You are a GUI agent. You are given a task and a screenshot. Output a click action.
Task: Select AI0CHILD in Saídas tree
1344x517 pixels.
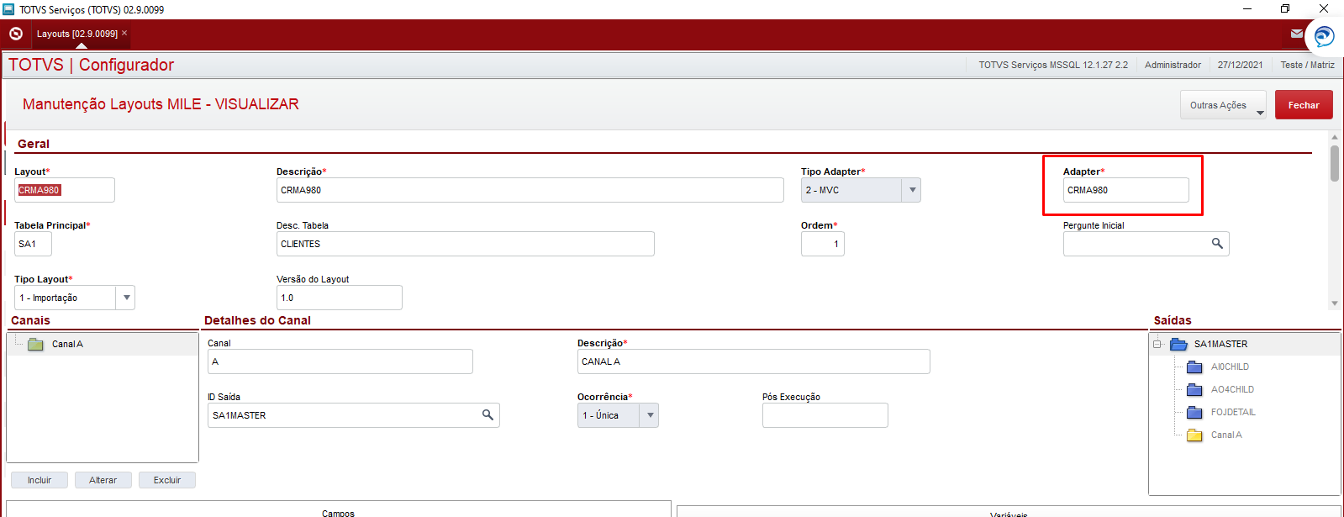[x=1230, y=367]
